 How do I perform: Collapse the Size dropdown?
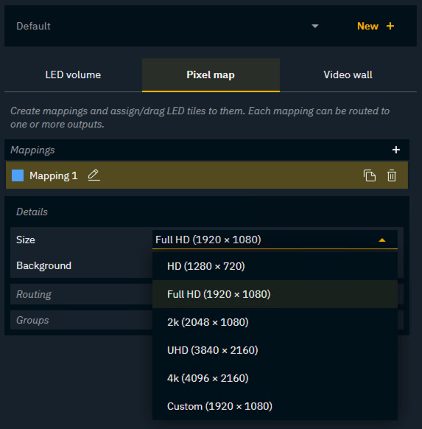275,240
